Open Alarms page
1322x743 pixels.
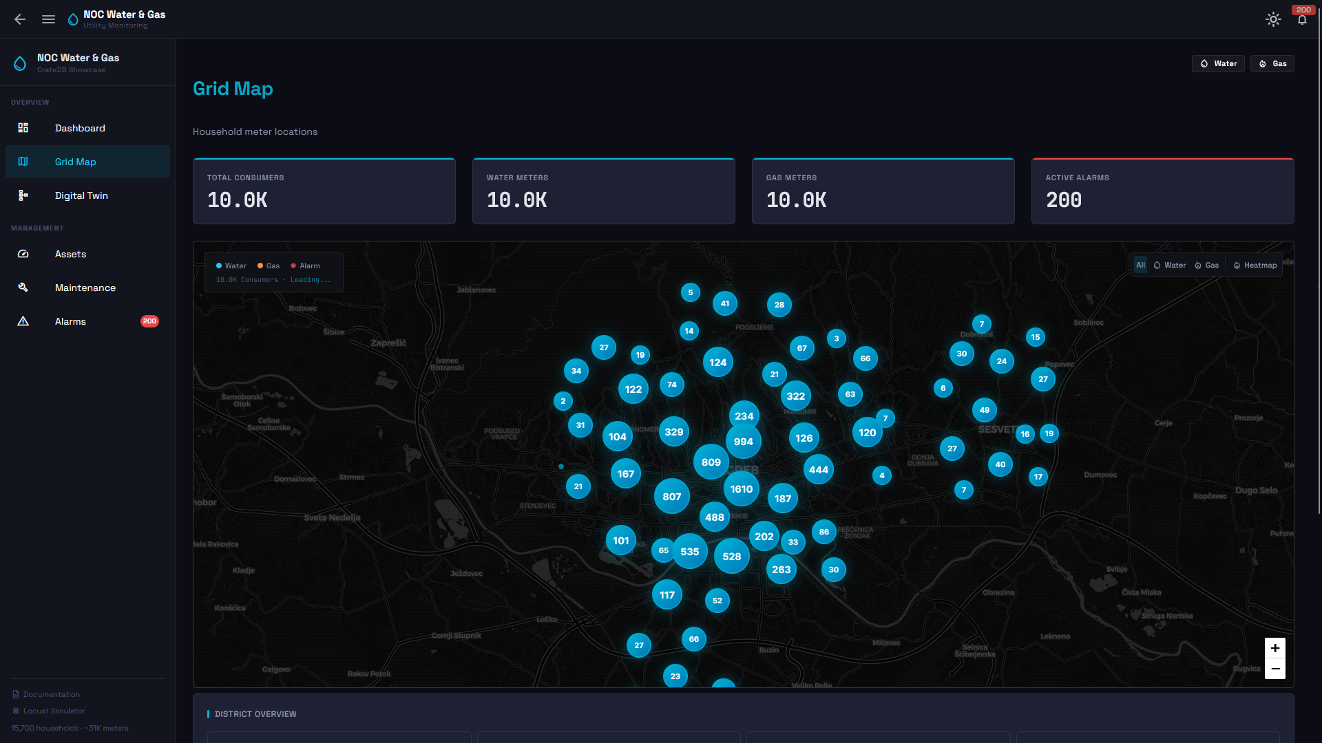pyautogui.click(x=87, y=321)
